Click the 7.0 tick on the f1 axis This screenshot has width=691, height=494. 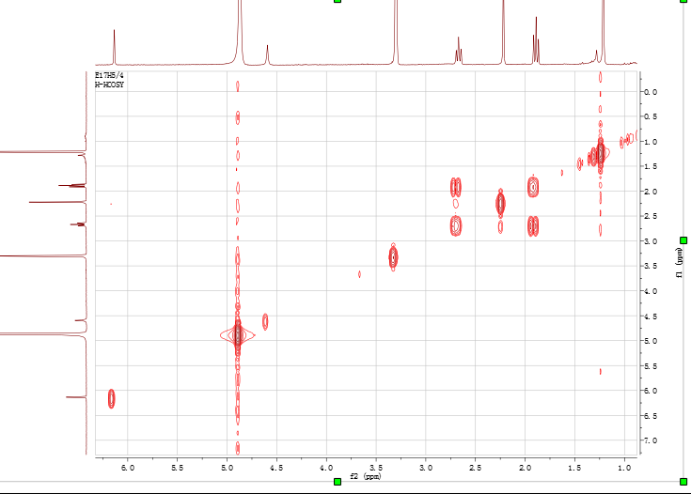pyautogui.click(x=651, y=440)
